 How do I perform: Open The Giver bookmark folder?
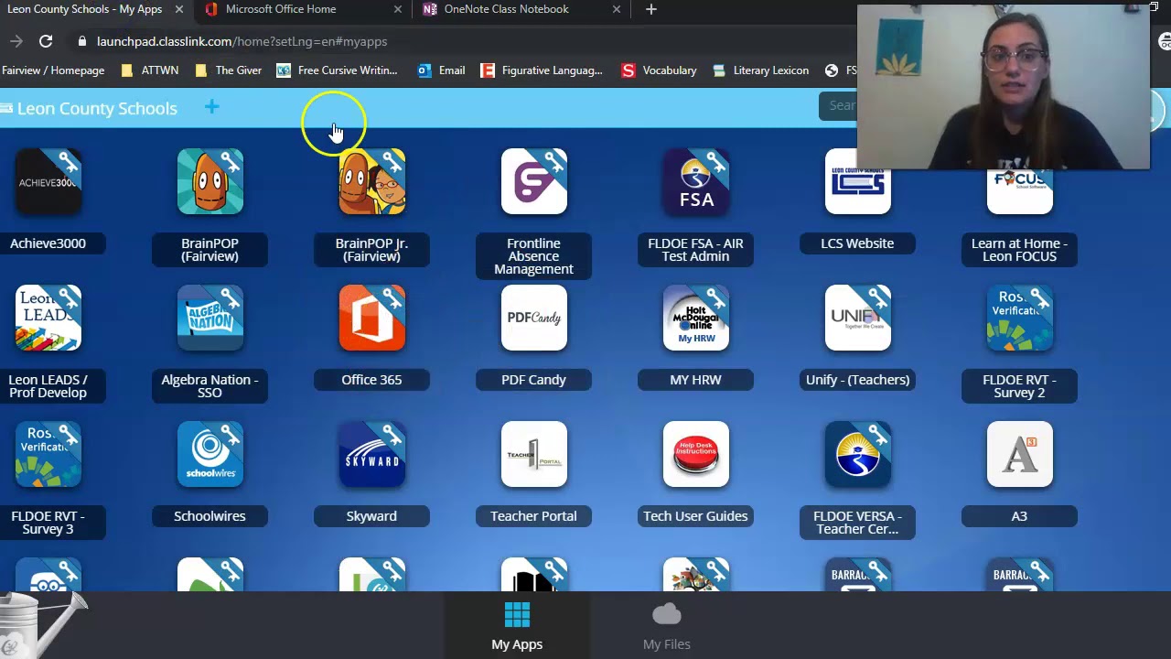coord(229,70)
